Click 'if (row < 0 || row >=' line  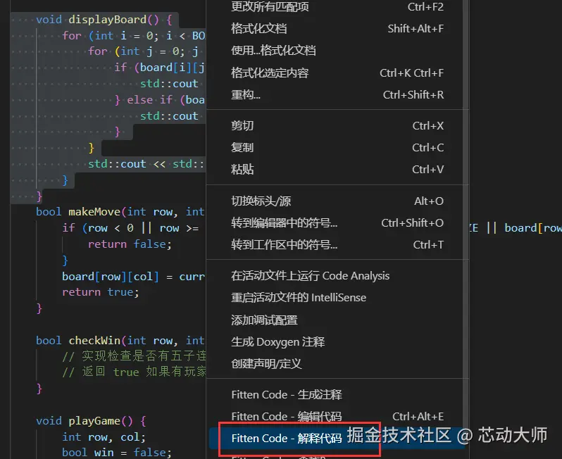click(x=130, y=228)
